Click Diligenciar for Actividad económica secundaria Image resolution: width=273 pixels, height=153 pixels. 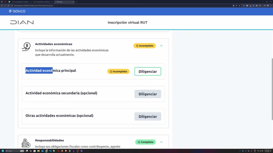[x=148, y=94]
